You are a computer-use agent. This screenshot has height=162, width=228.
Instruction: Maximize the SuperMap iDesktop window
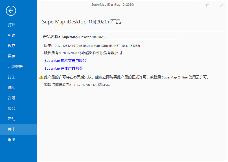pos(208,6)
